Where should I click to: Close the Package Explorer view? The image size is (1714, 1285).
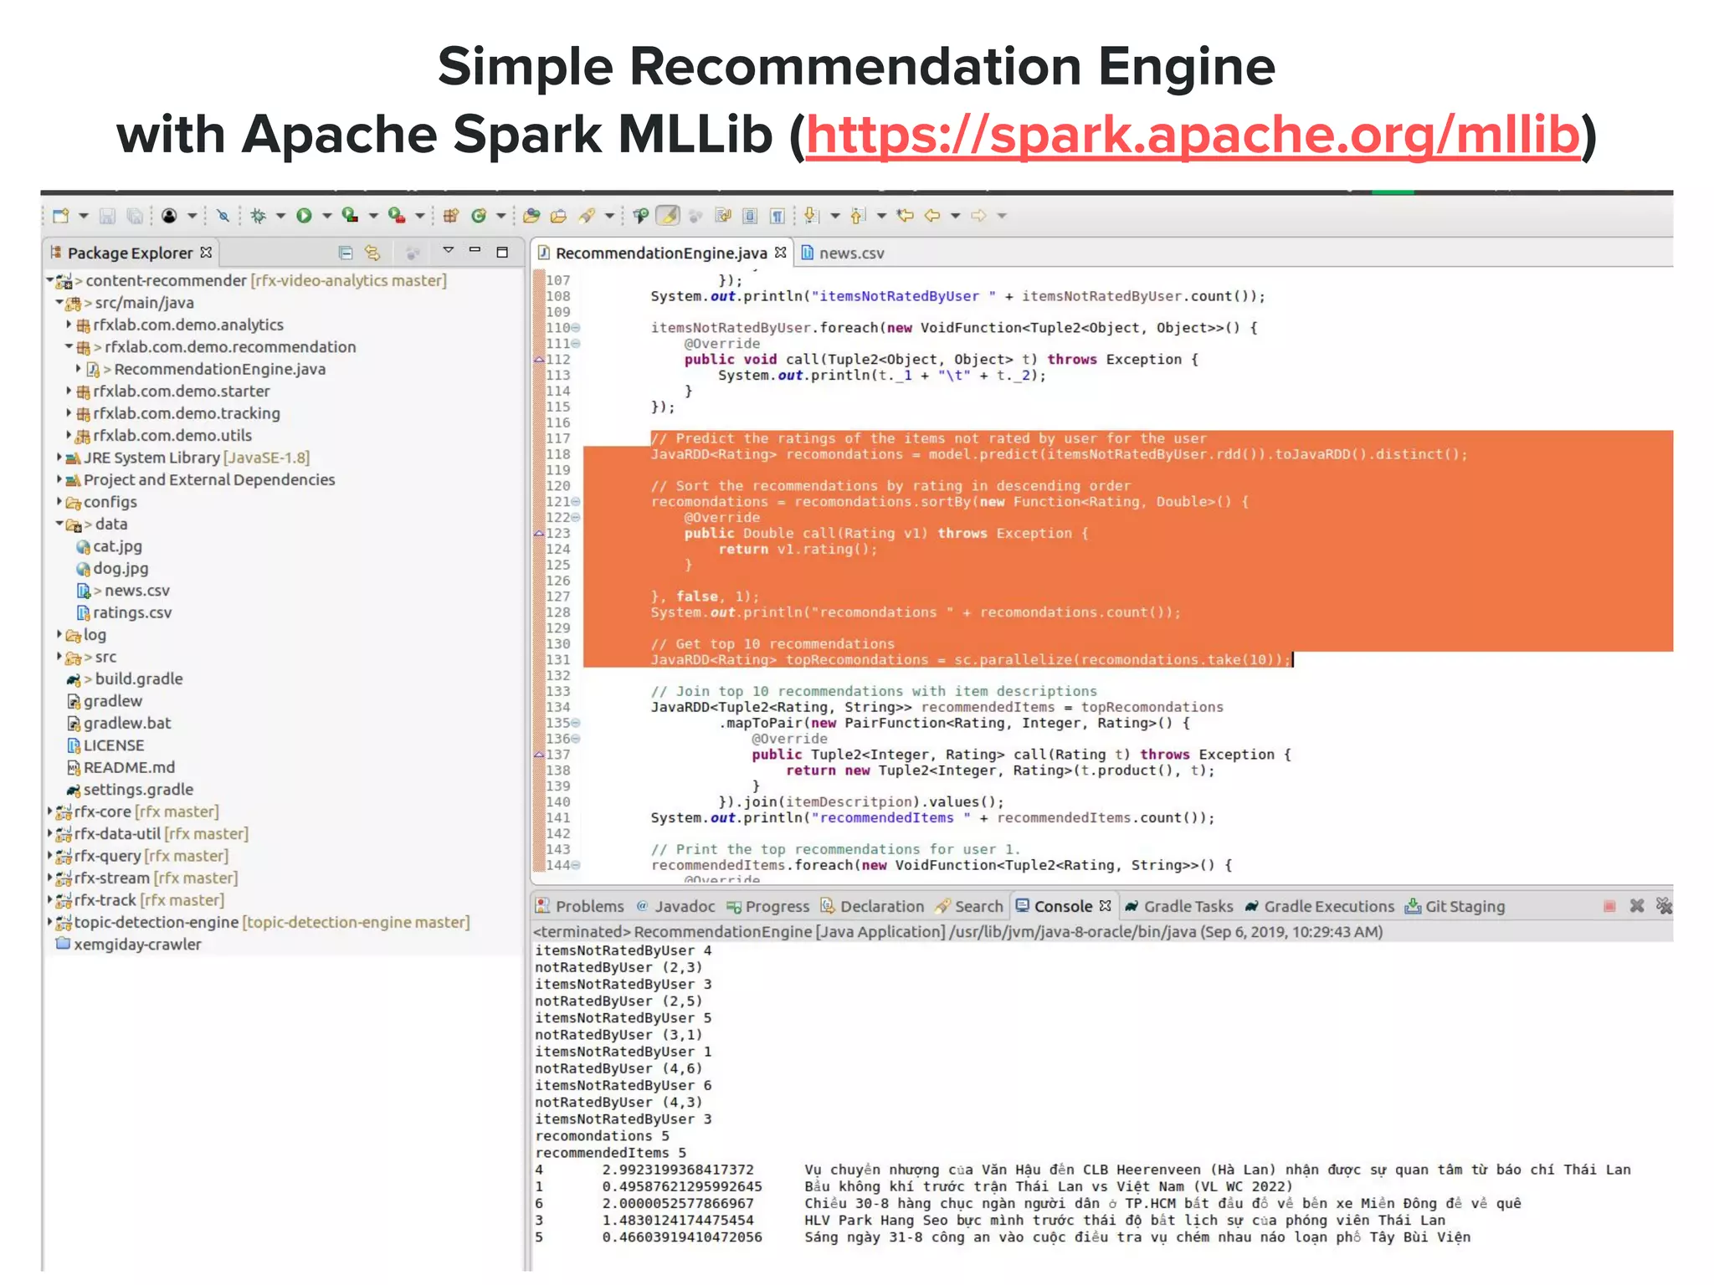pos(206,252)
